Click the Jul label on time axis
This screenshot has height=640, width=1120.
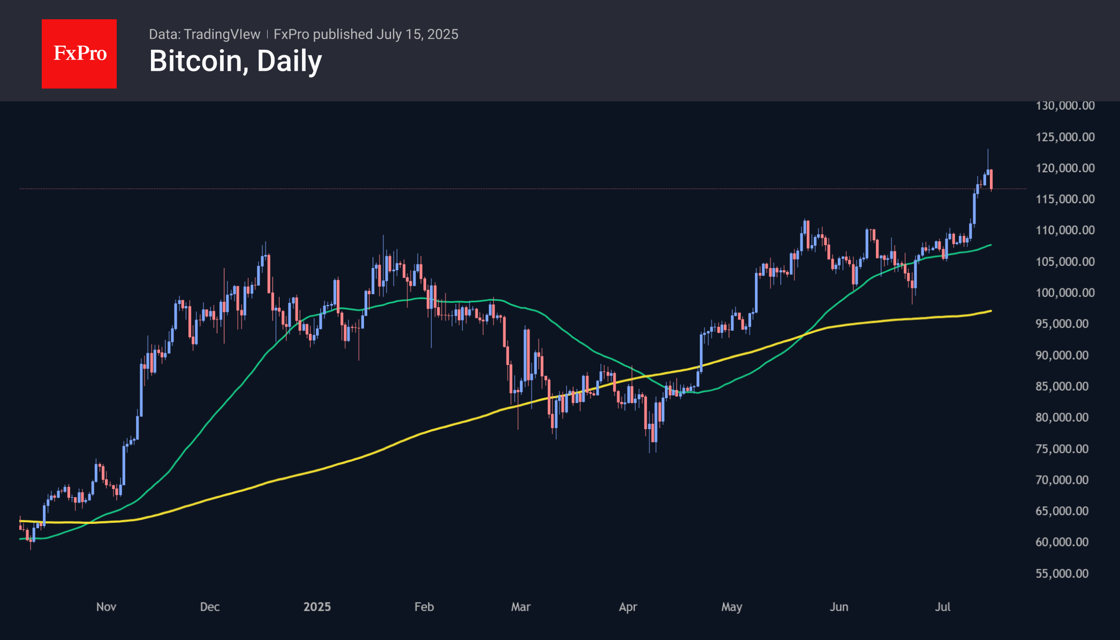[x=943, y=607]
